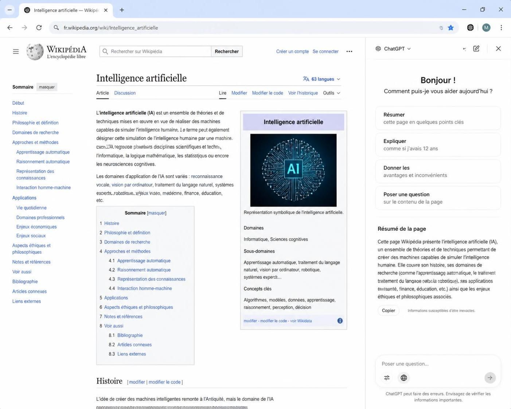
Task: Focus the Rechercher sur Wikipédia search field
Action: pyautogui.click(x=156, y=51)
